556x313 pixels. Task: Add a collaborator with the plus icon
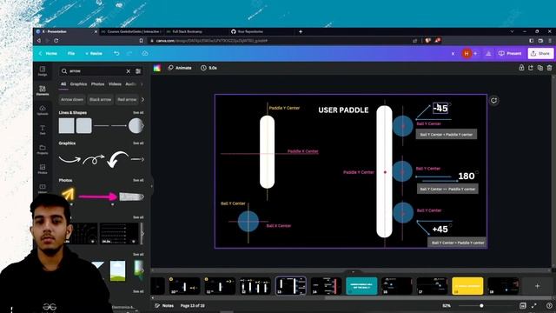(x=475, y=54)
